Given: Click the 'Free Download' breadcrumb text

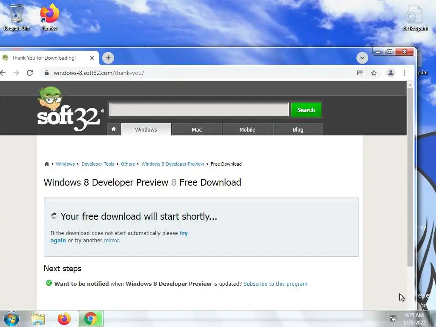Looking at the screenshot, I should [x=226, y=164].
